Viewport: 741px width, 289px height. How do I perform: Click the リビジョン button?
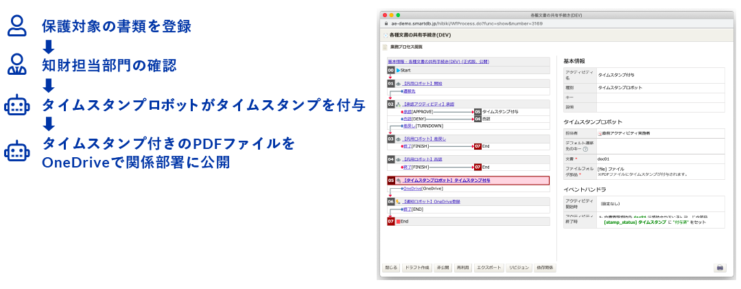pyautogui.click(x=519, y=268)
